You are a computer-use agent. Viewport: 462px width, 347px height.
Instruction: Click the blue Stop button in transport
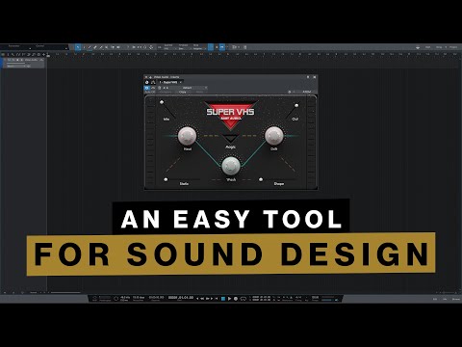coord(223,299)
